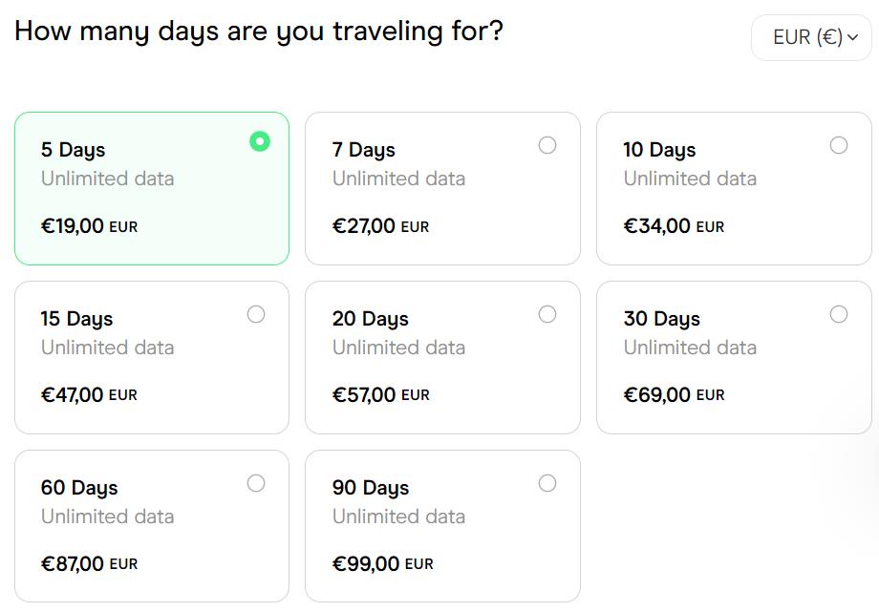Select the 15 Days plan radio button
Viewport: 879px width, 612px height.
pyautogui.click(x=256, y=314)
